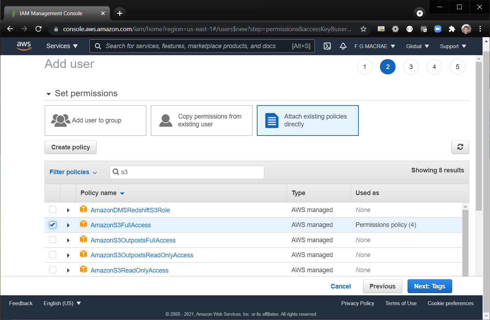Sort by the Policy name column header
This screenshot has height=320, width=490.
tap(102, 193)
